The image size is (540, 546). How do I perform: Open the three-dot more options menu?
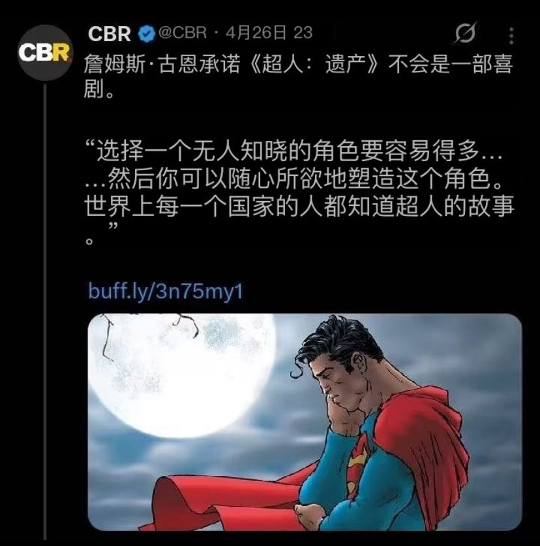point(511,36)
